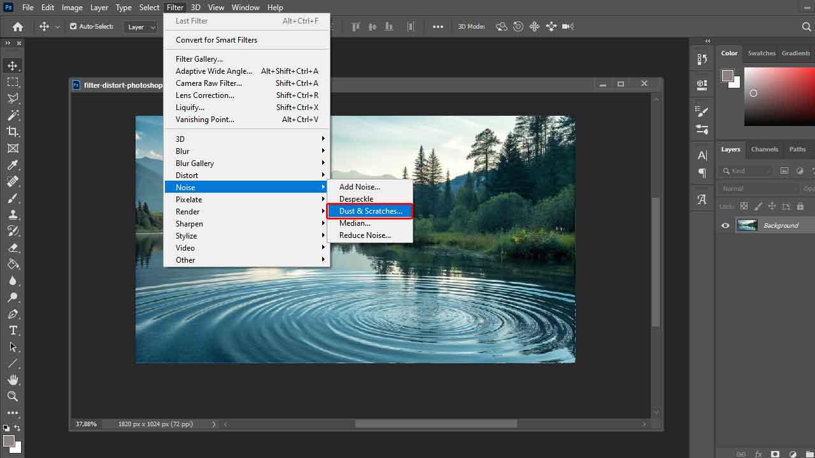Open Filter Gallery menu entry
The width and height of the screenshot is (815, 458).
pyautogui.click(x=247, y=59)
